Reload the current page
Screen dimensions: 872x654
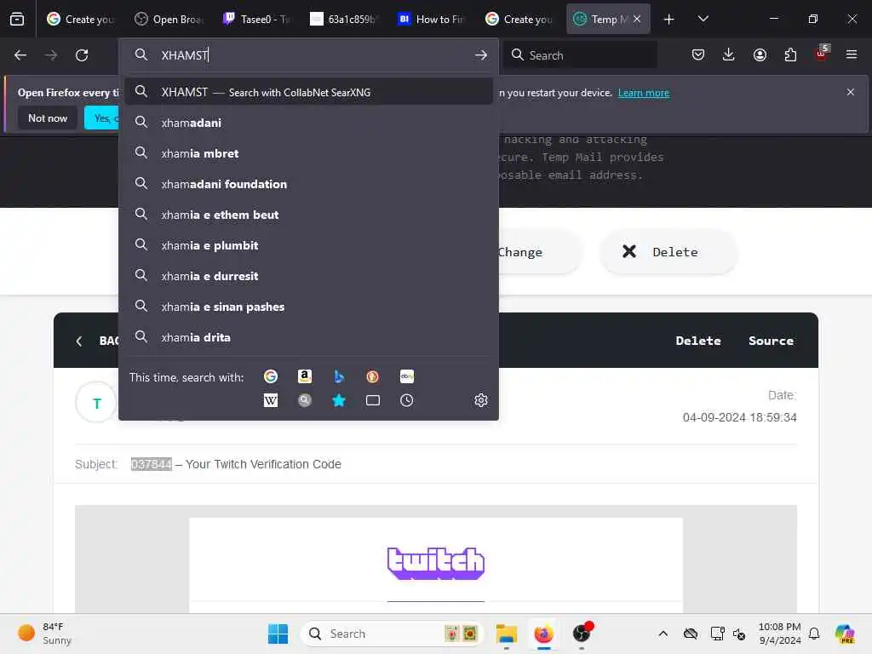(82, 55)
